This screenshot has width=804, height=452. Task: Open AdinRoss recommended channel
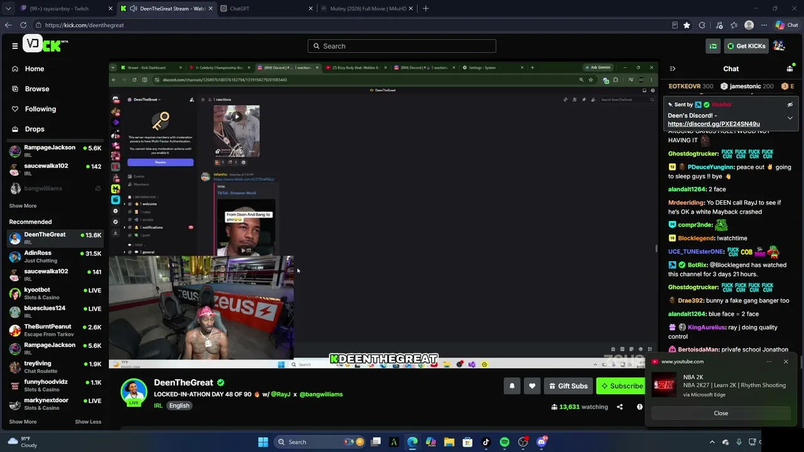55,257
